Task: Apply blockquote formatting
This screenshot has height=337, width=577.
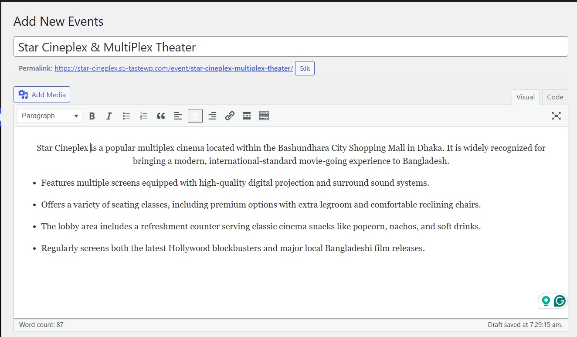Action: click(x=161, y=116)
